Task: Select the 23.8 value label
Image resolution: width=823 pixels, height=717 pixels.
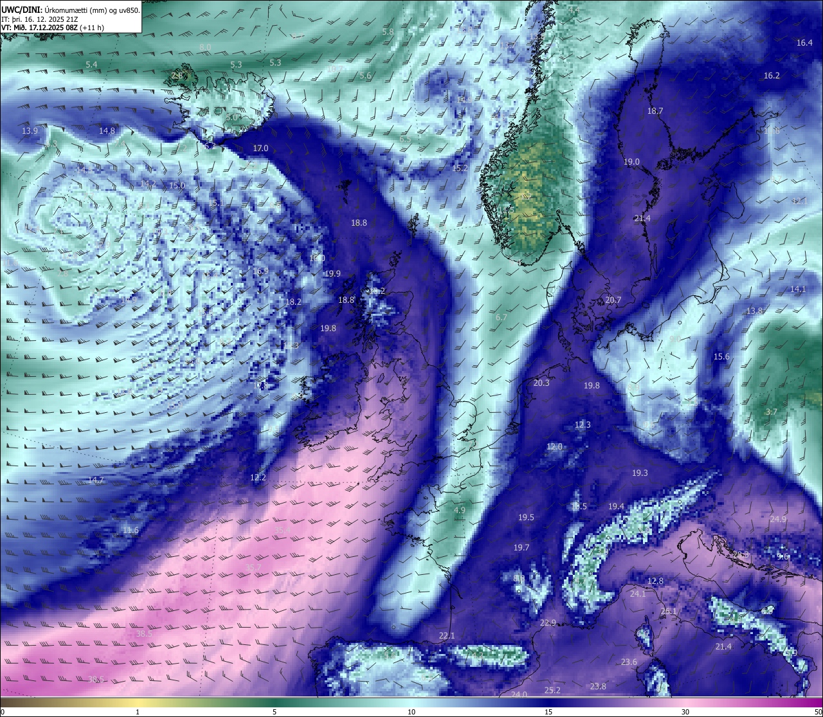Action: pyautogui.click(x=598, y=686)
